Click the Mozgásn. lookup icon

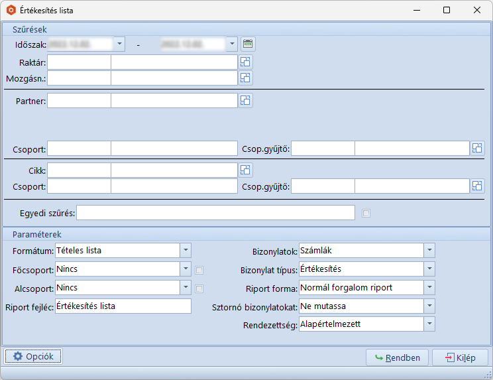tap(245, 78)
